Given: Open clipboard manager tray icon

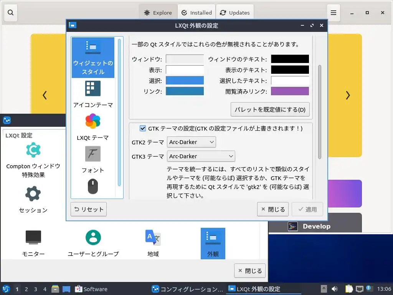Looking at the screenshot, I should click(349, 289).
